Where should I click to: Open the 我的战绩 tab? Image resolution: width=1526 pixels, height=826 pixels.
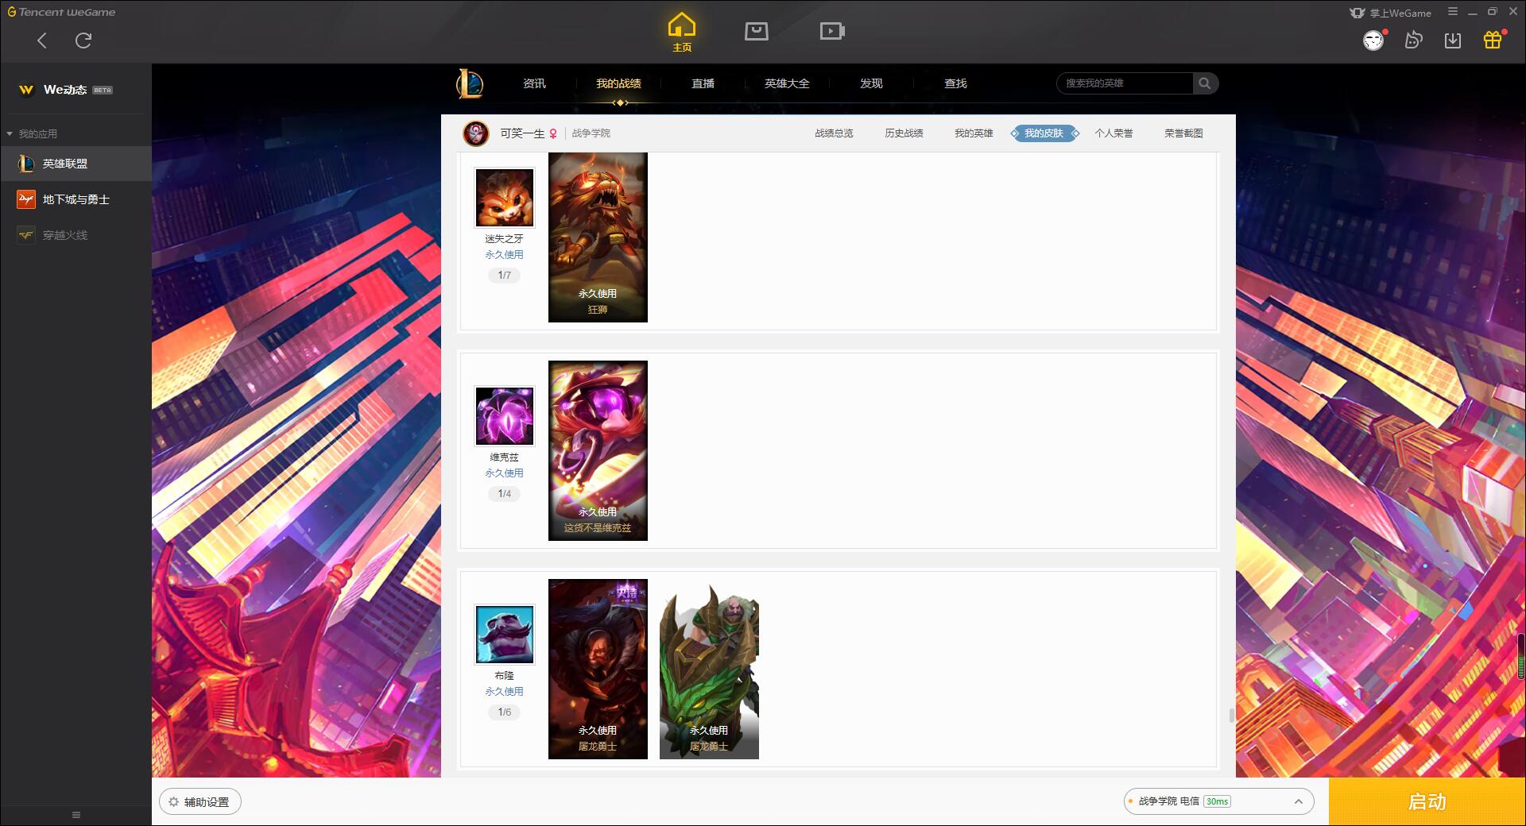pyautogui.click(x=618, y=83)
